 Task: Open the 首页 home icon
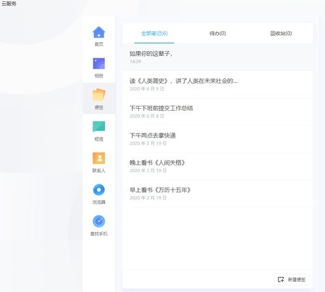(x=99, y=32)
